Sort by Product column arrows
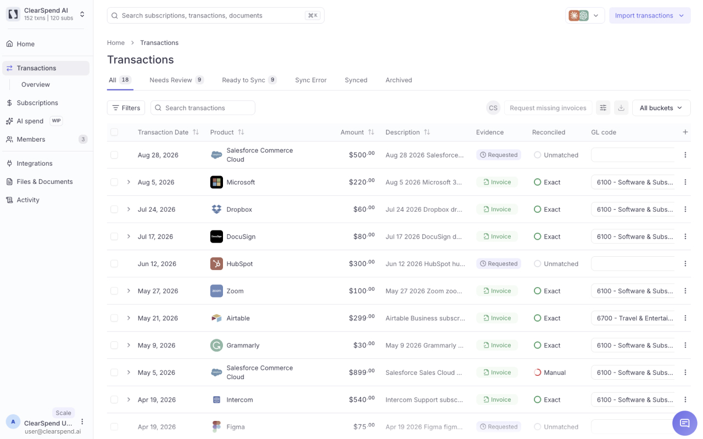Image resolution: width=703 pixels, height=439 pixels. (x=241, y=132)
